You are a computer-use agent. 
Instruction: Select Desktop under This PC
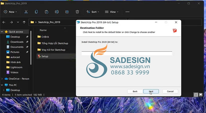click(15, 90)
